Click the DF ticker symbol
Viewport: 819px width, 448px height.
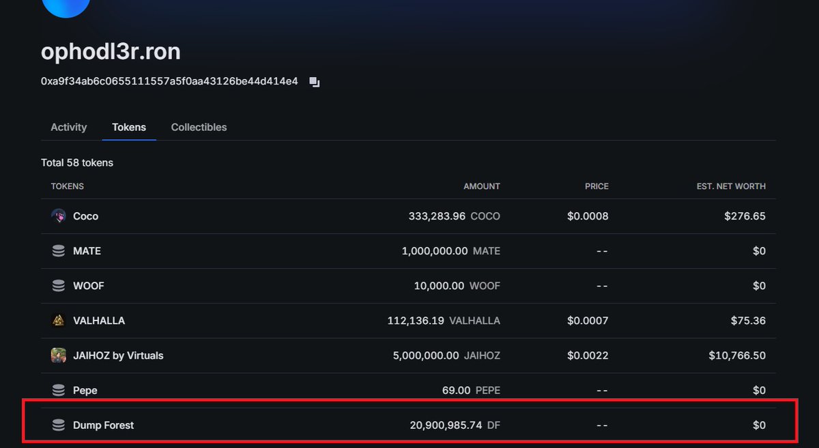tap(493, 425)
